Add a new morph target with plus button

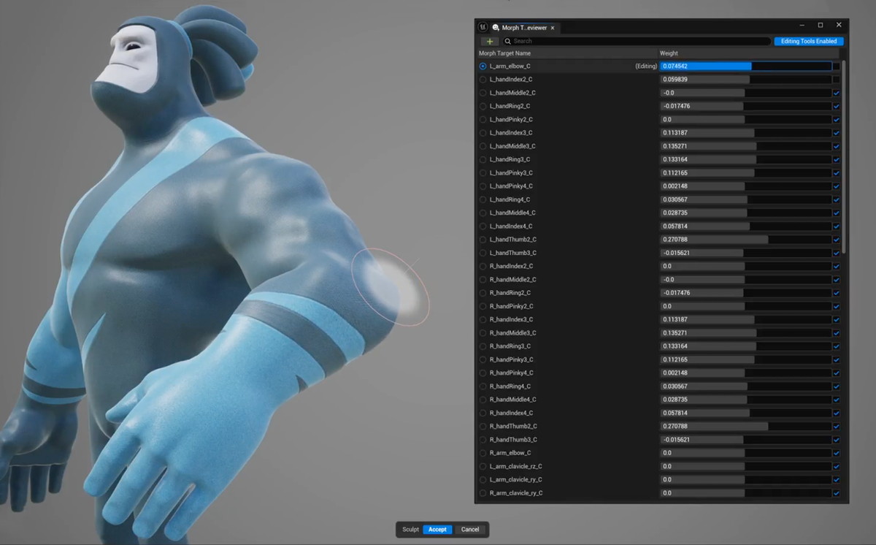click(489, 42)
